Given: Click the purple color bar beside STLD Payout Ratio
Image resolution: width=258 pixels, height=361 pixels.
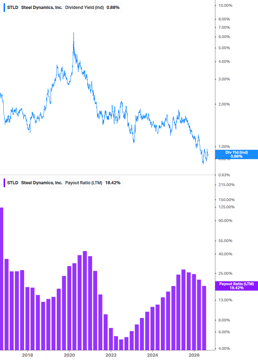Looking at the screenshot, I should point(4,183).
